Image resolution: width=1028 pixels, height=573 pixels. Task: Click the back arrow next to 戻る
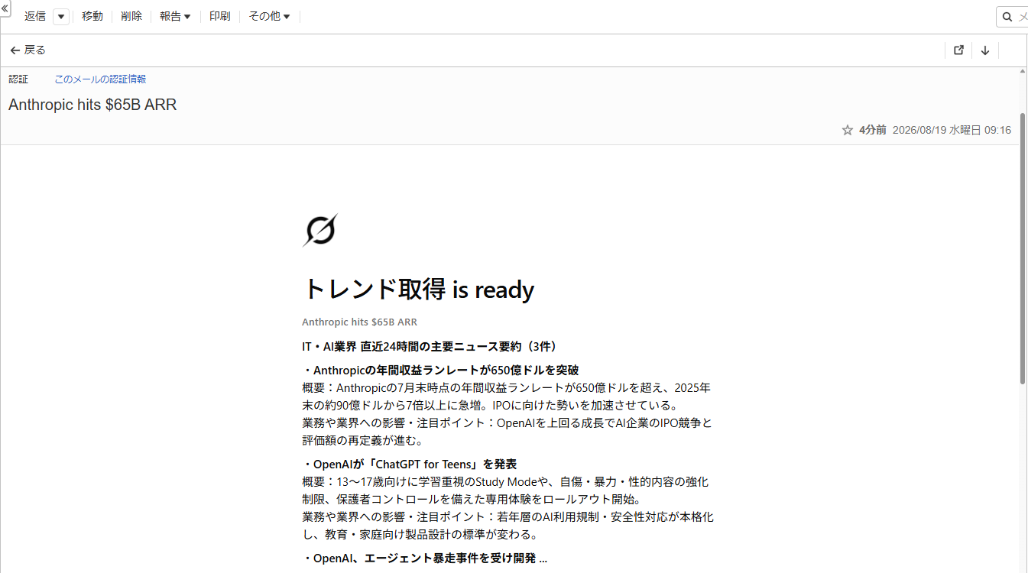tap(15, 50)
